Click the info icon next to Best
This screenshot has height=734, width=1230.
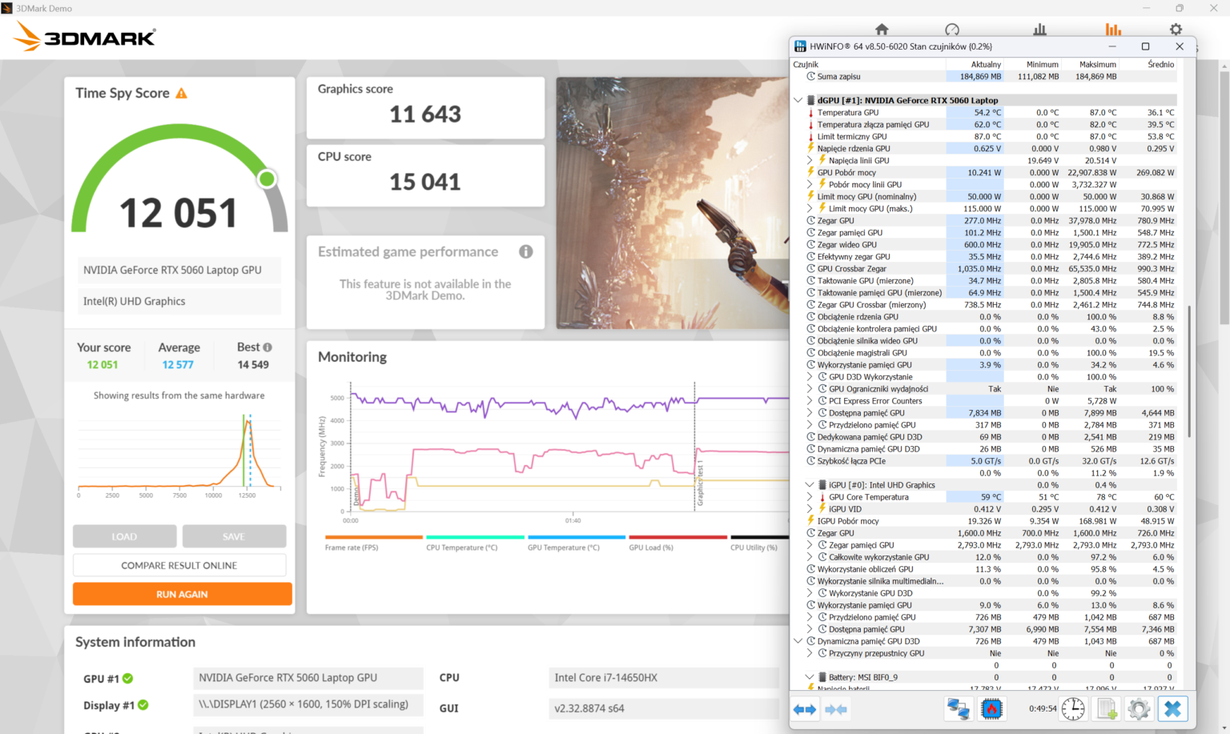(x=267, y=347)
